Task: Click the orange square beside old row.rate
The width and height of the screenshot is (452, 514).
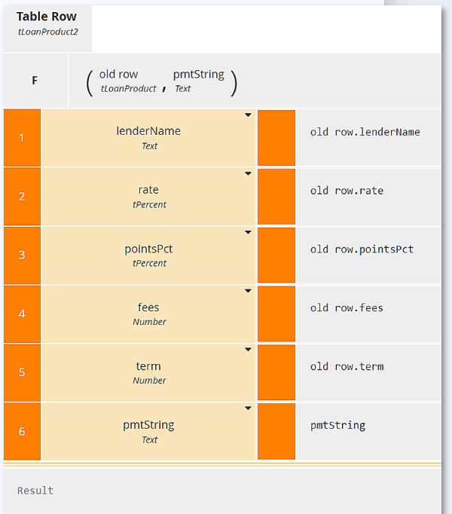Action: (276, 196)
